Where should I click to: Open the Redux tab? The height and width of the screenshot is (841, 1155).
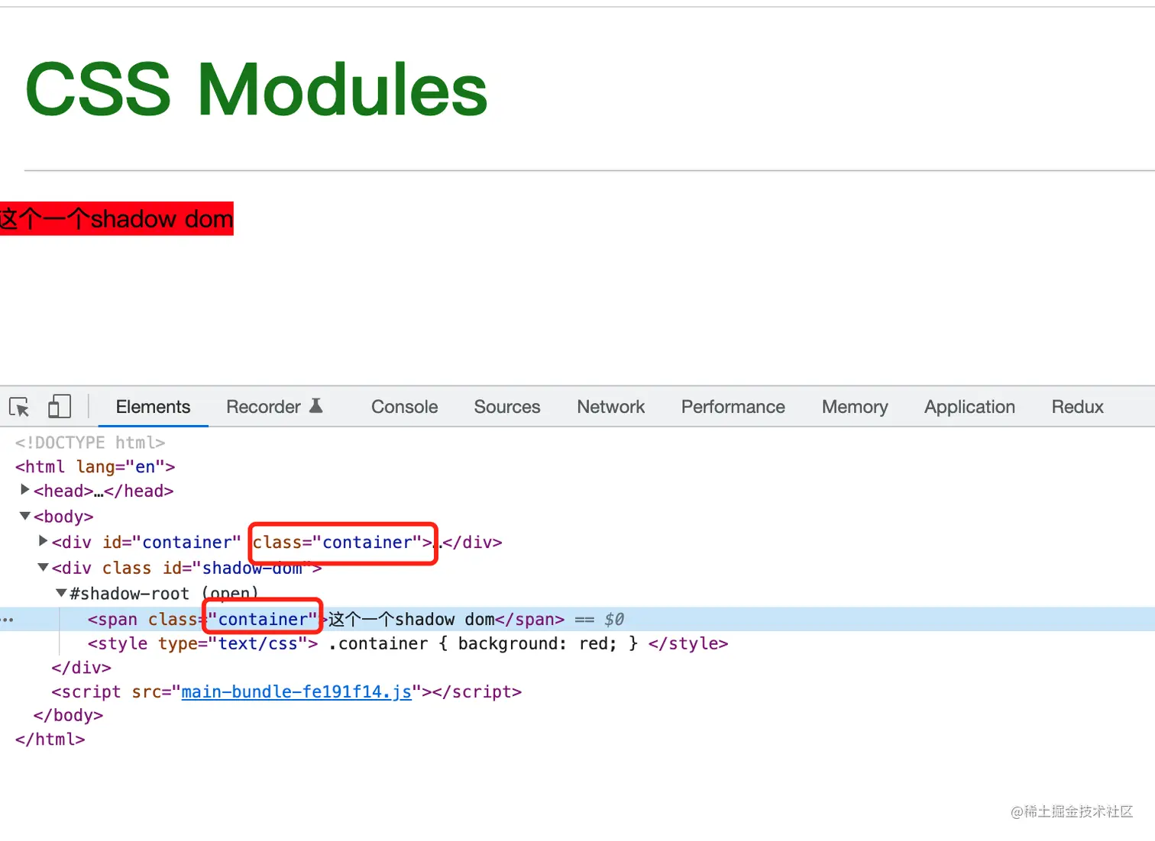(1077, 407)
